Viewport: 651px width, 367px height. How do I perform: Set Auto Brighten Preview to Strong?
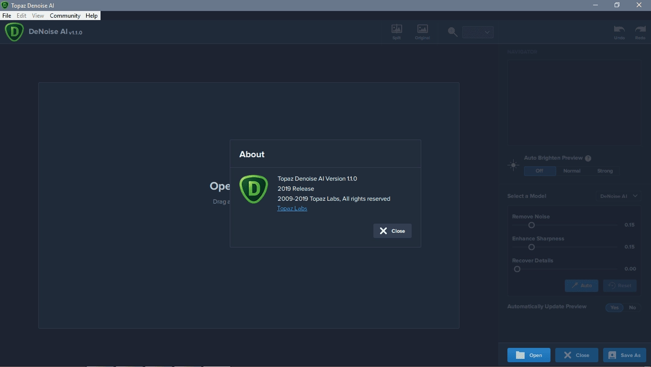605,171
